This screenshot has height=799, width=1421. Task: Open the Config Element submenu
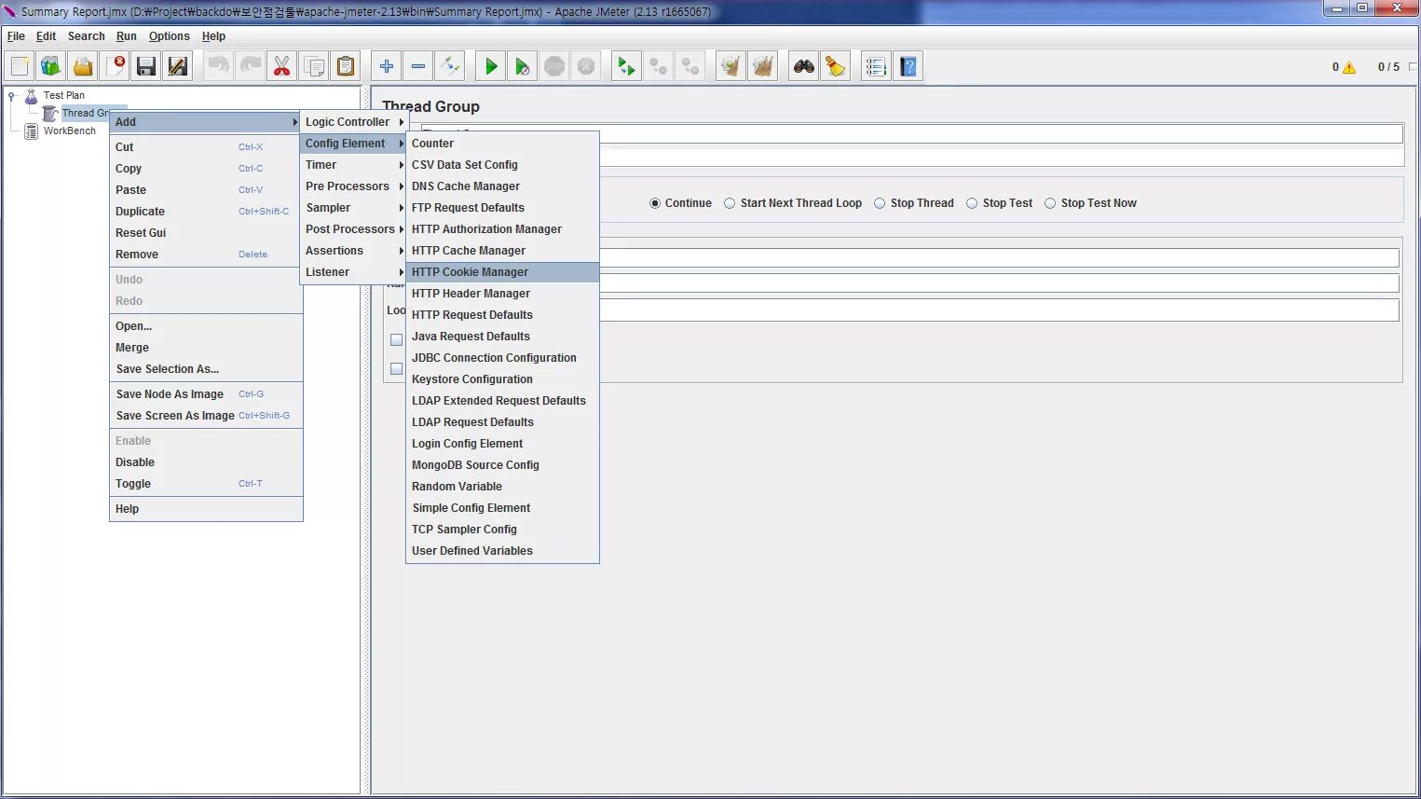pyautogui.click(x=354, y=144)
